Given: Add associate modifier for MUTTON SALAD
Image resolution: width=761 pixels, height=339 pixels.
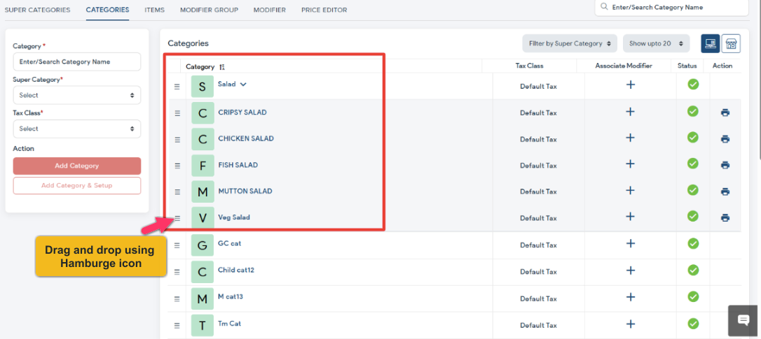Looking at the screenshot, I should (x=631, y=190).
